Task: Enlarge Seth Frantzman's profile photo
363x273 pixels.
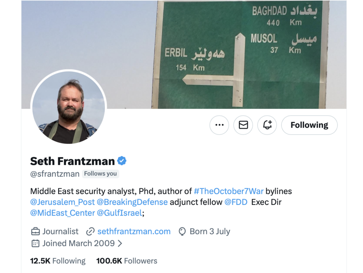Action: [69, 107]
